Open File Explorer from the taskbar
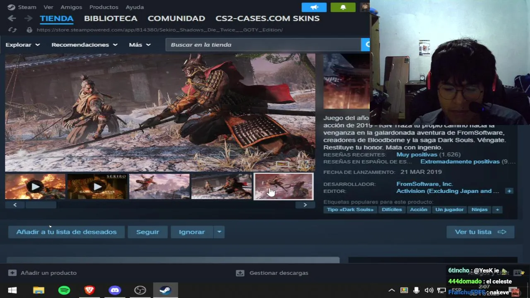Image resolution: width=530 pixels, height=298 pixels. coord(39,290)
